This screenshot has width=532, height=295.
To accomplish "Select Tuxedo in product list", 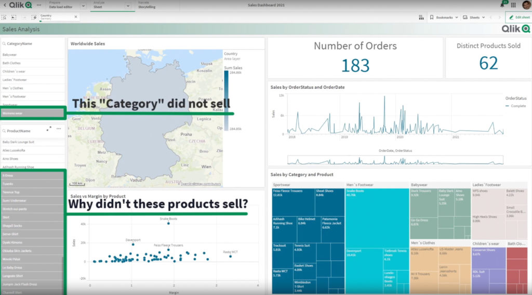I will (x=32, y=184).
